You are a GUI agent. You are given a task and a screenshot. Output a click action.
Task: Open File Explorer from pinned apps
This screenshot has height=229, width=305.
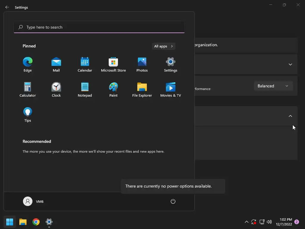(142, 90)
